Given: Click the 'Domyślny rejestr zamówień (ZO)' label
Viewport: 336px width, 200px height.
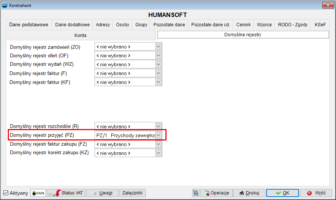Looking at the screenshot, I should pyautogui.click(x=45, y=47).
